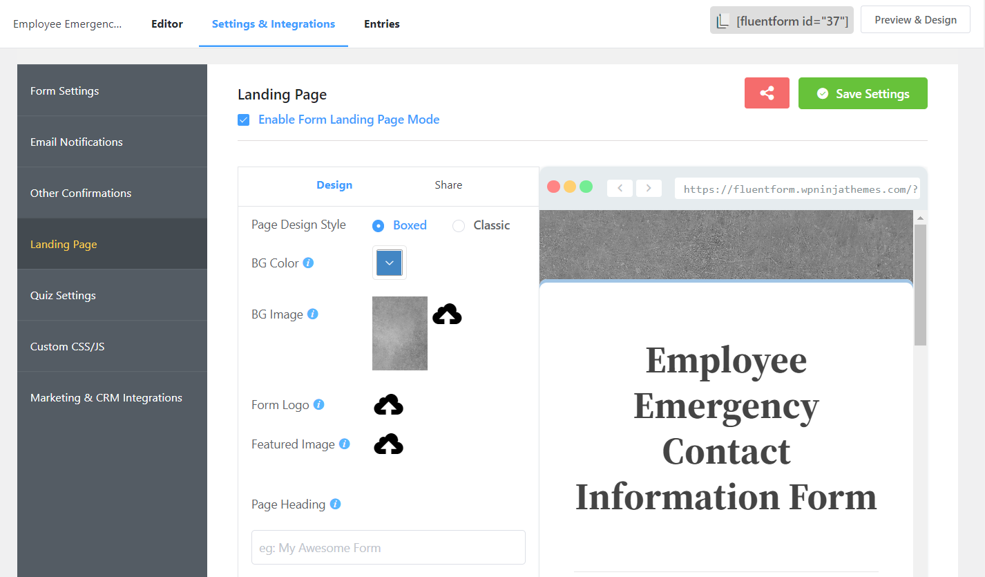
Task: Upload a Form Logo via its cloud icon
Action: click(x=388, y=404)
